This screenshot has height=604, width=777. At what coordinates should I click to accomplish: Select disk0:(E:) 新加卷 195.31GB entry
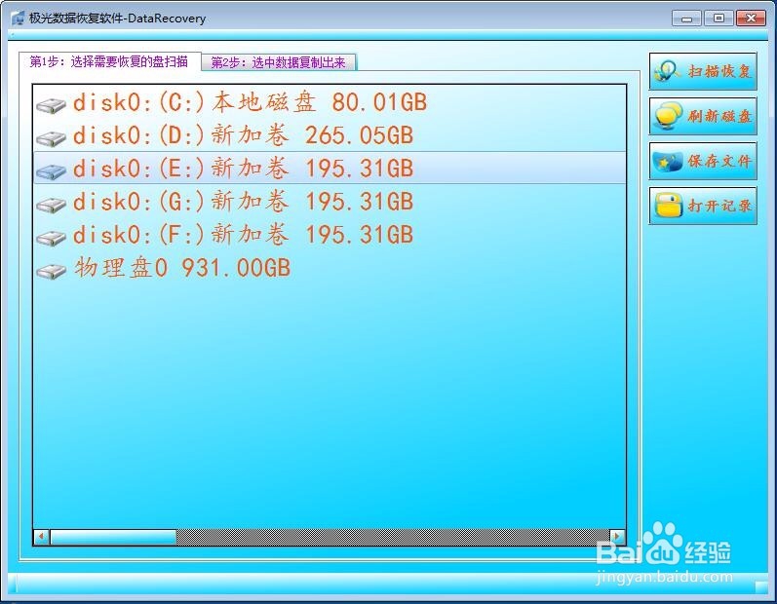point(330,168)
